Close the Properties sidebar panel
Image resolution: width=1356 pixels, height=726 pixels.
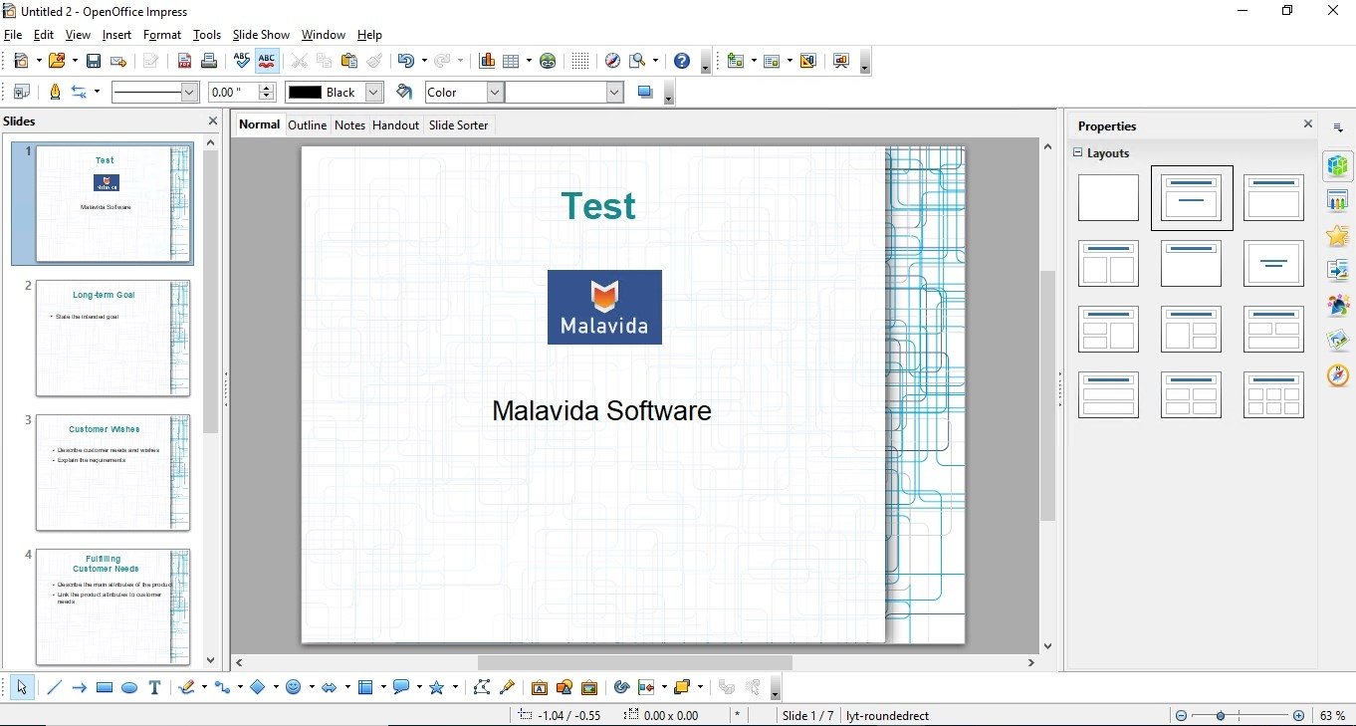[x=1308, y=124]
